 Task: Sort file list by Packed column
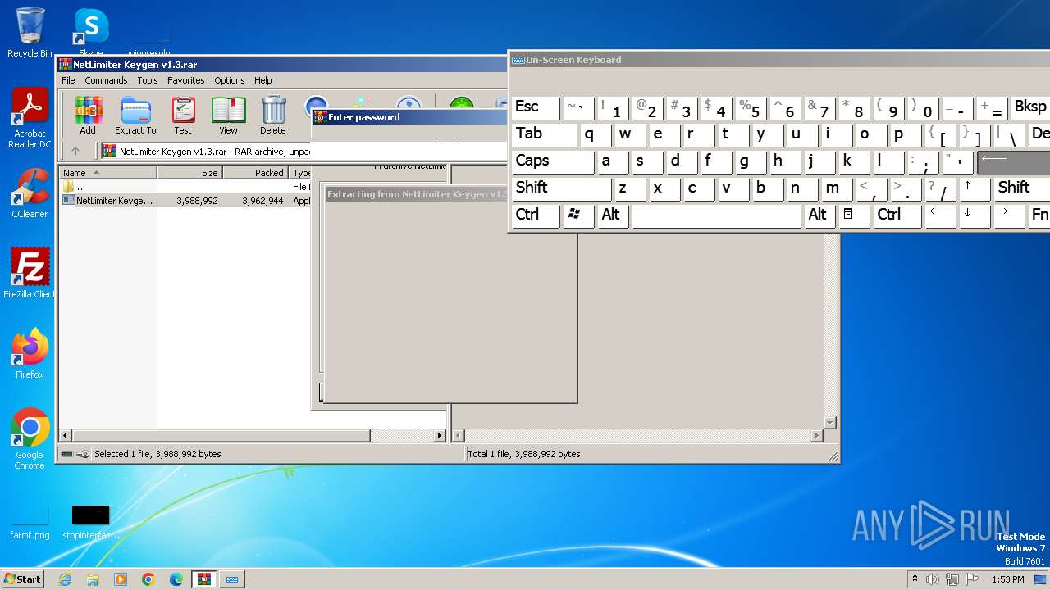click(x=255, y=173)
